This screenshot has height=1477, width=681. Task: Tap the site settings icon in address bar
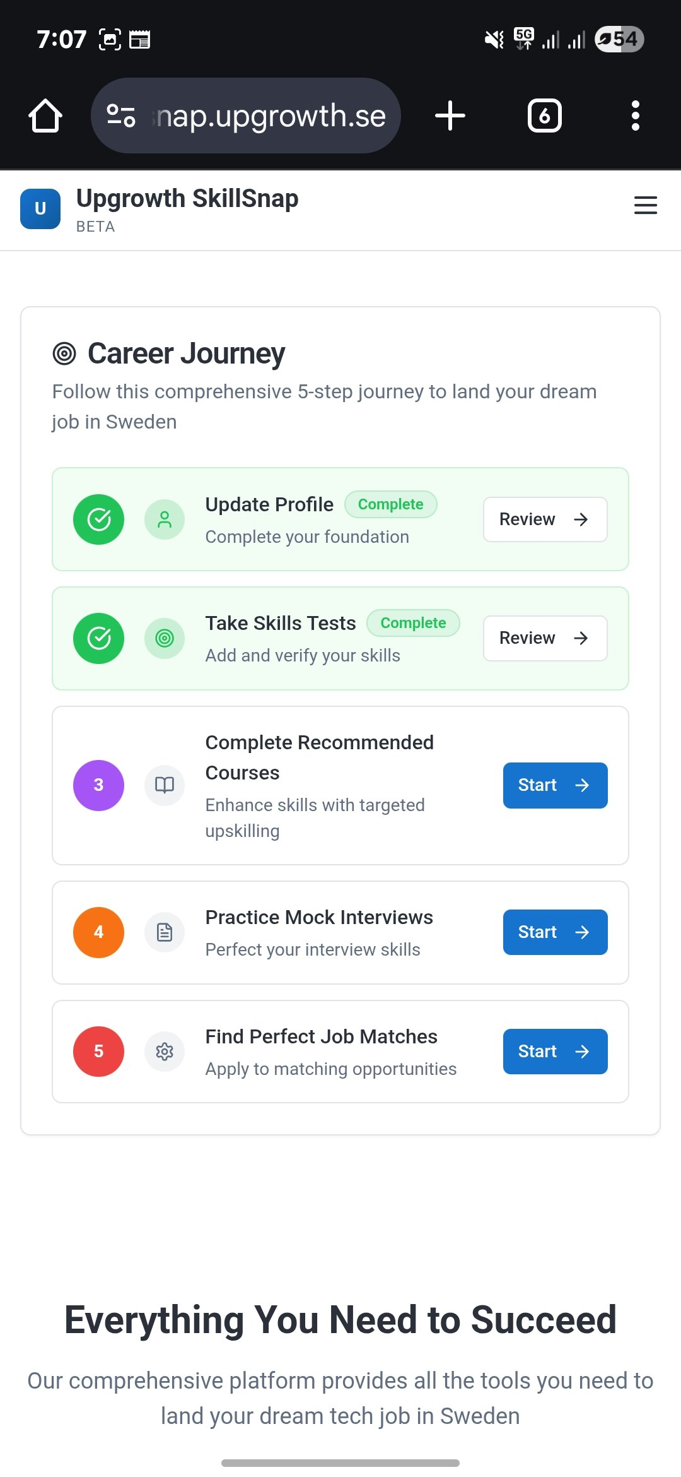pyautogui.click(x=121, y=116)
